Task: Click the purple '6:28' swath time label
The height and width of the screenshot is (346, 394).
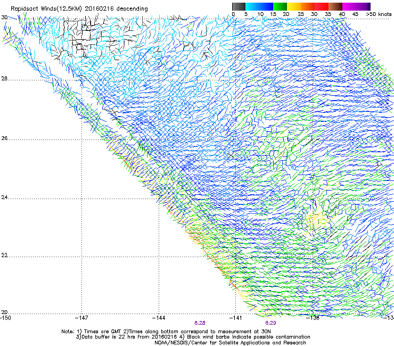Action: 200,323
